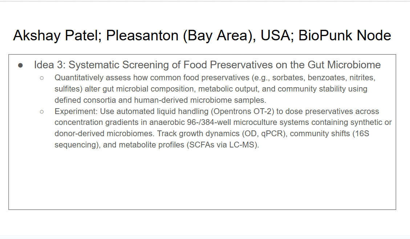Click the hollow bullet before 'Quantitatively assess'
Screen dimensions: 410x239
pyautogui.click(x=42, y=78)
